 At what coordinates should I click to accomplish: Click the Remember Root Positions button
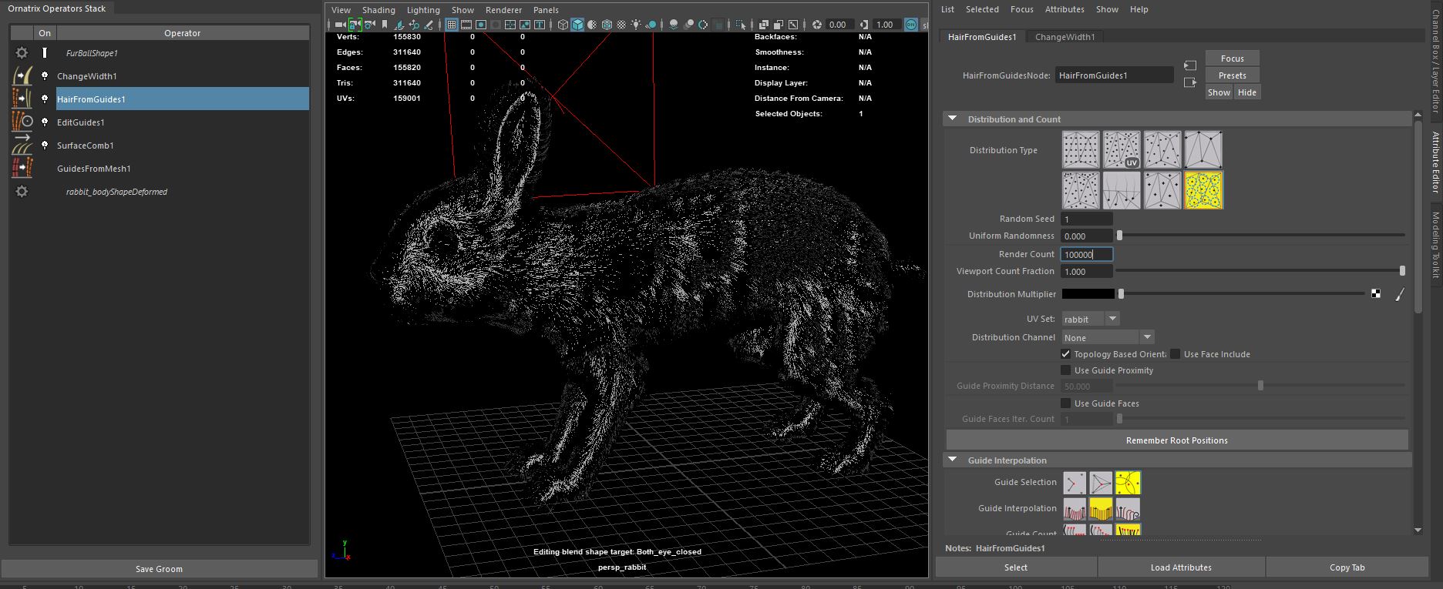(1176, 440)
